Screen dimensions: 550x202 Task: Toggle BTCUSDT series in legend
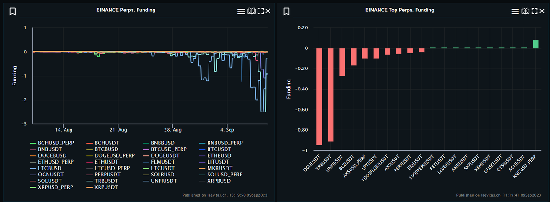pyautogui.click(x=215, y=149)
